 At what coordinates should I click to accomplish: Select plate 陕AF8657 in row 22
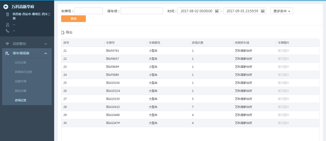(113, 59)
